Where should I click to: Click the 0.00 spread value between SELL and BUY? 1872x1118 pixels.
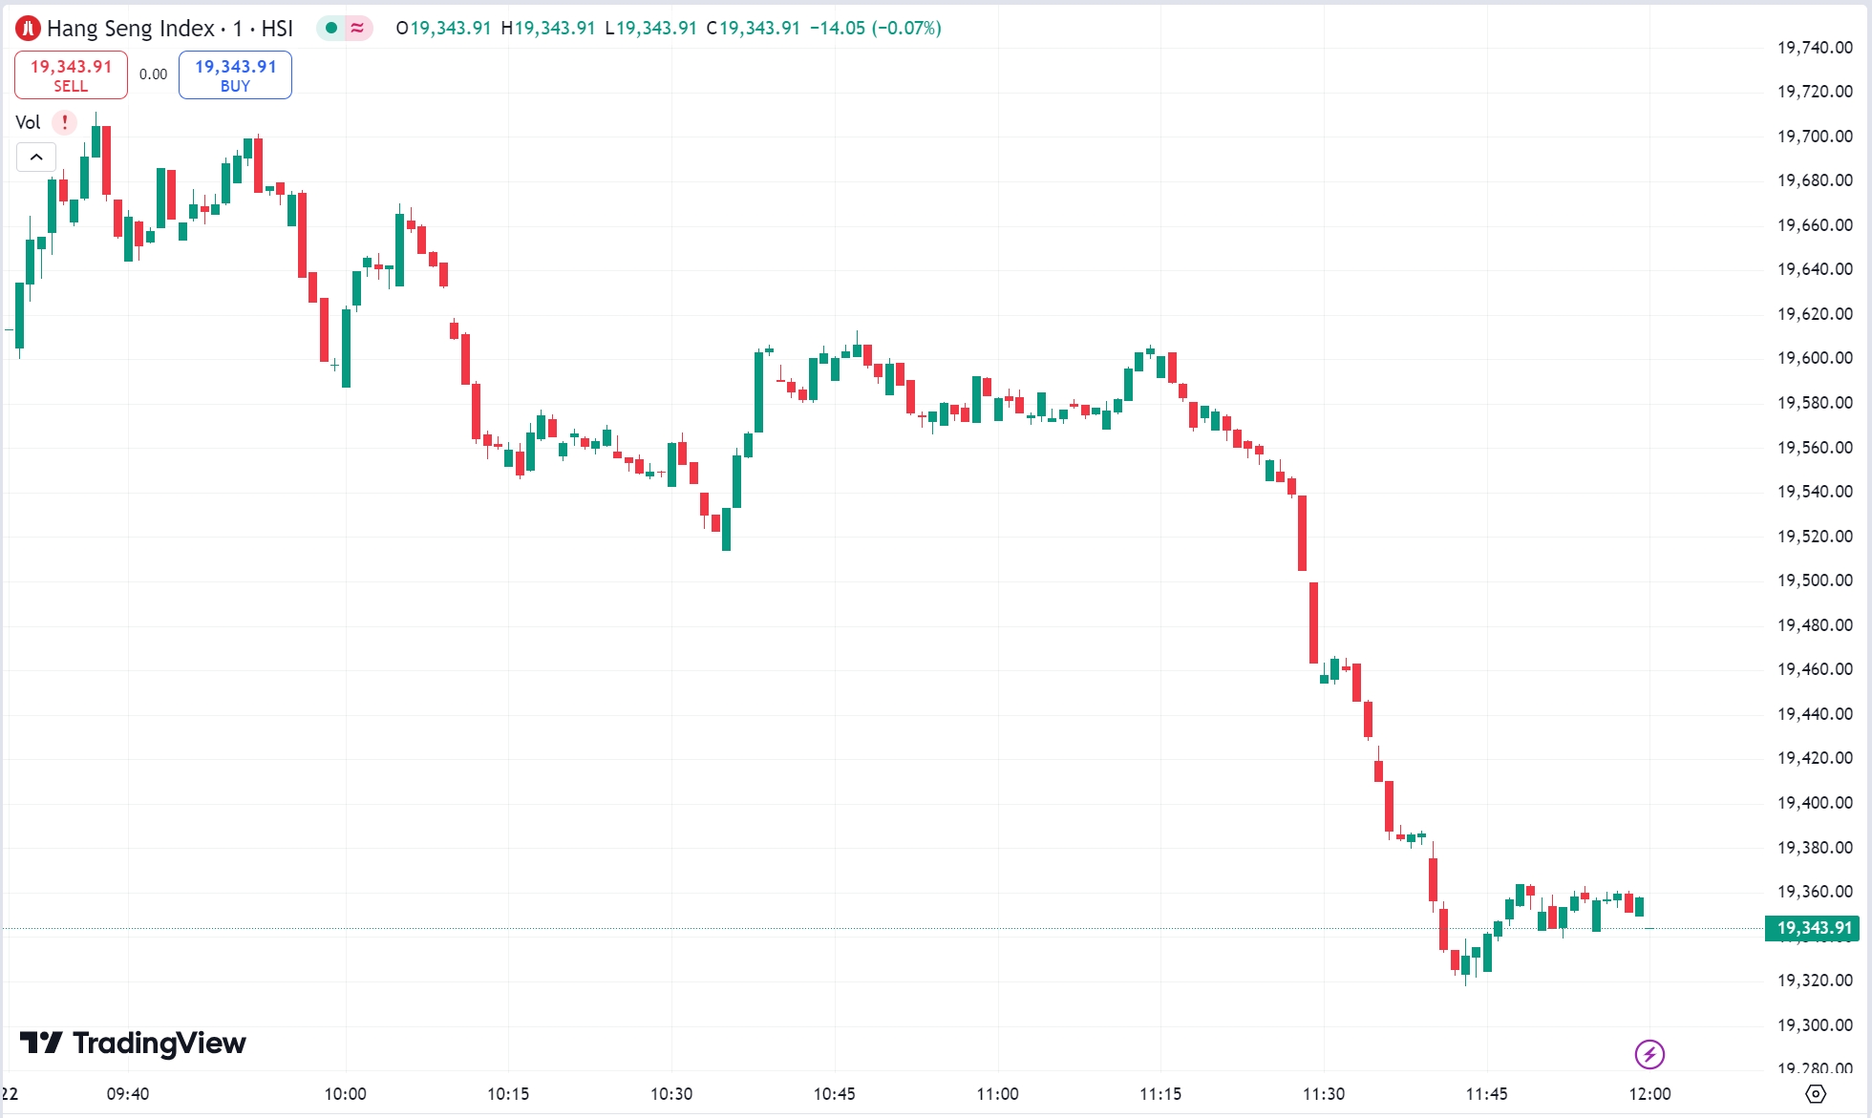coord(153,74)
